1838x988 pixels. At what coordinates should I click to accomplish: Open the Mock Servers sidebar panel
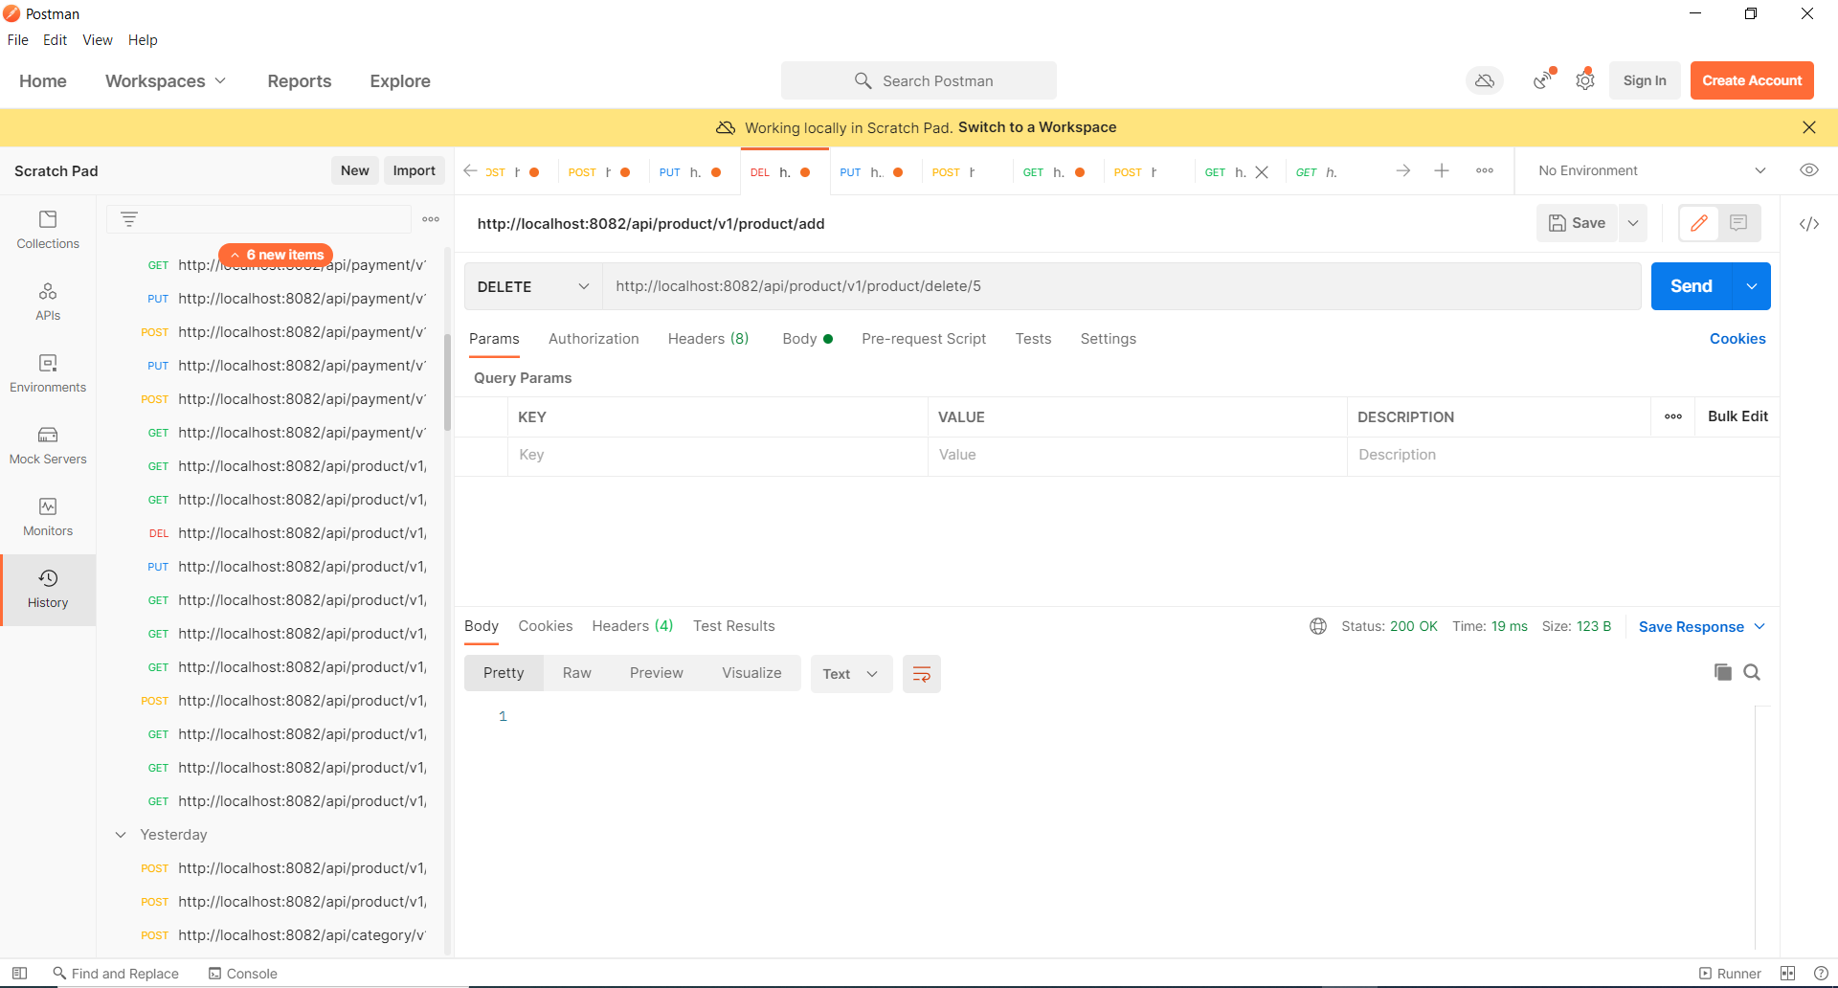pyautogui.click(x=48, y=445)
